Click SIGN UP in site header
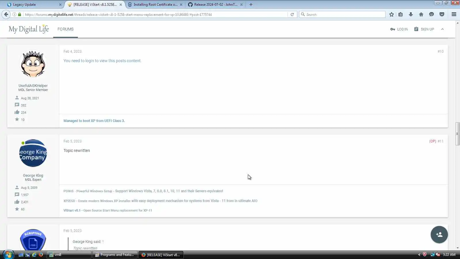This screenshot has height=259, width=460. 424,29
